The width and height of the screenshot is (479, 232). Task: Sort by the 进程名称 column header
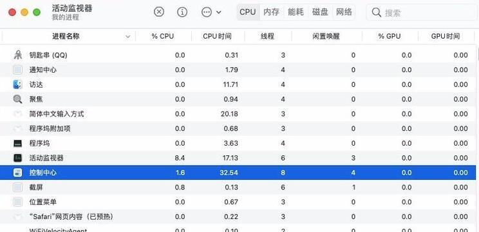(66, 36)
